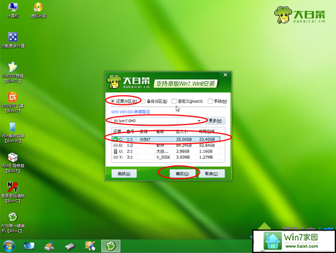The height and width of the screenshot is (253, 336).
Task: Click the monitor icon in taskbar
Action: [x=29, y=246]
